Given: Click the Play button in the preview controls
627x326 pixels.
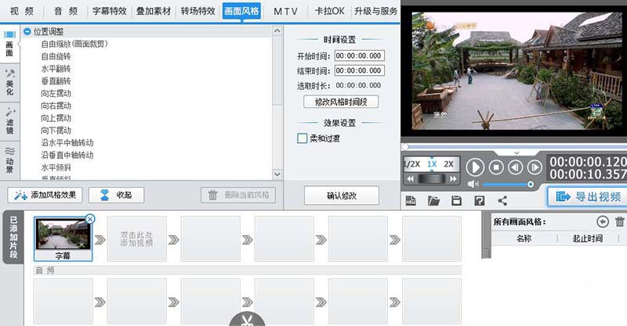Looking at the screenshot, I should 475,167.
